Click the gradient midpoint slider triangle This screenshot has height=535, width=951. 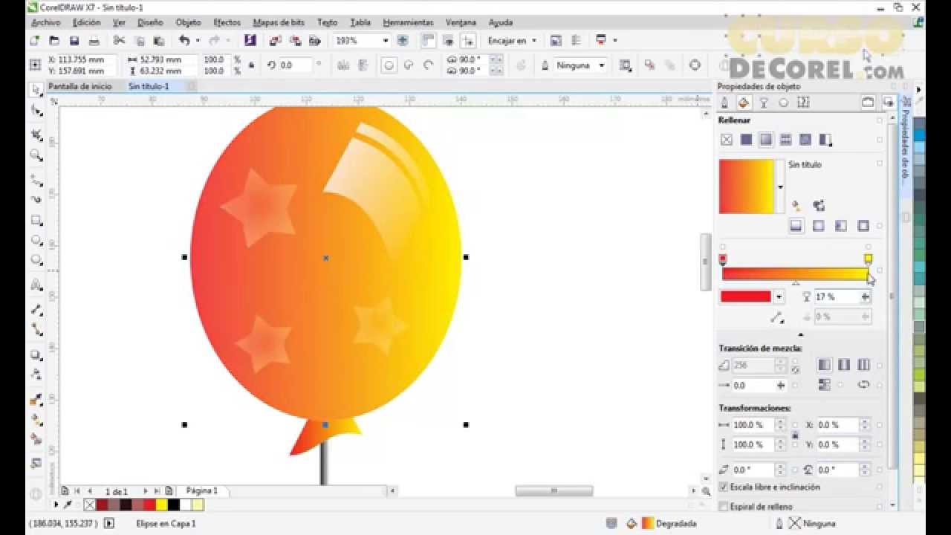click(796, 283)
